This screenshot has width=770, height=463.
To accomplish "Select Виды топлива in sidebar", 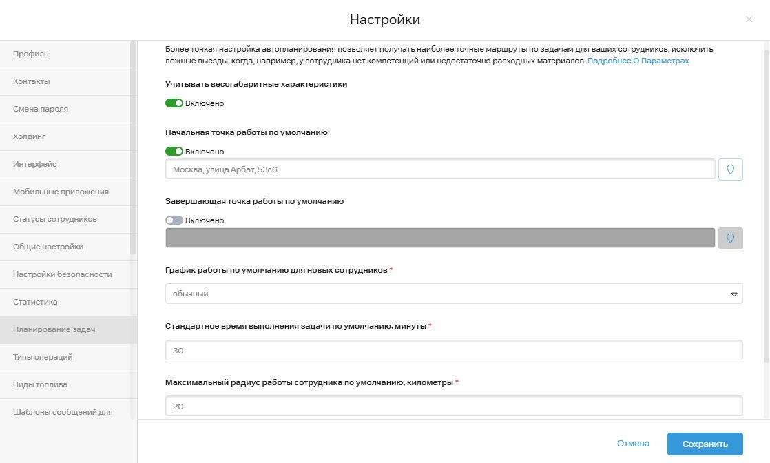I will click(x=40, y=384).
